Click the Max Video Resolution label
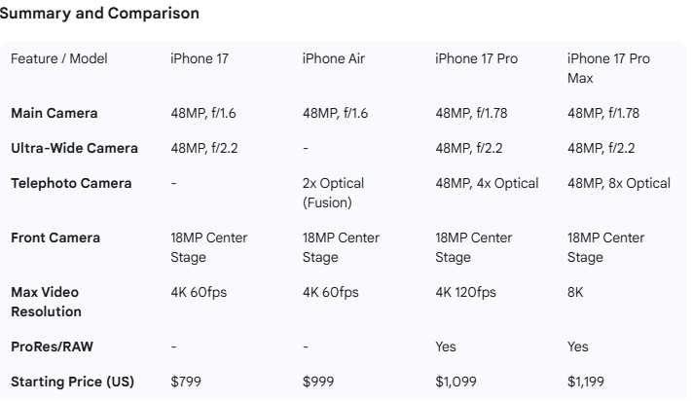The width and height of the screenshot is (692, 401). click(x=46, y=302)
